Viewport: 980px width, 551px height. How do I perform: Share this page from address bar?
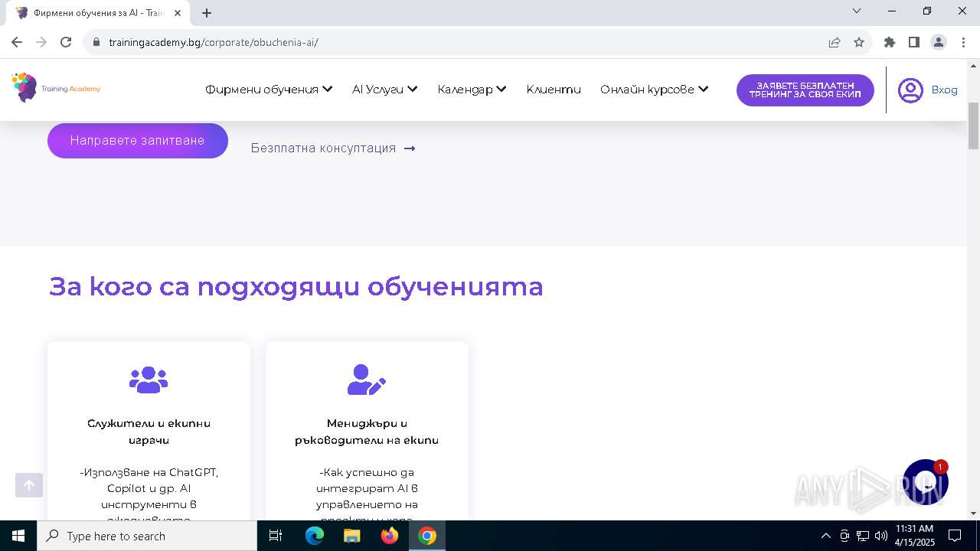click(x=835, y=42)
